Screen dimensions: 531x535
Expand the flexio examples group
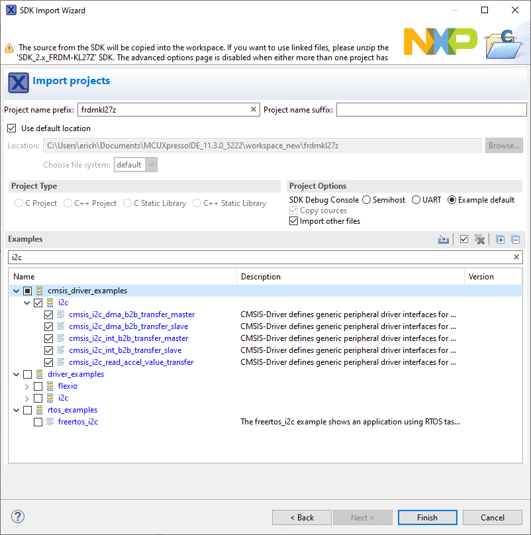[x=28, y=386]
